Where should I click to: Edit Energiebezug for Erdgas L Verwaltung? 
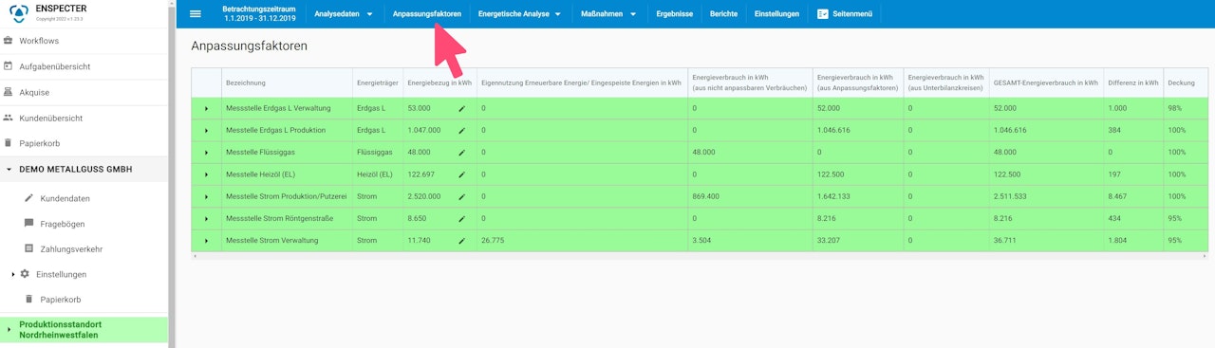coord(462,108)
